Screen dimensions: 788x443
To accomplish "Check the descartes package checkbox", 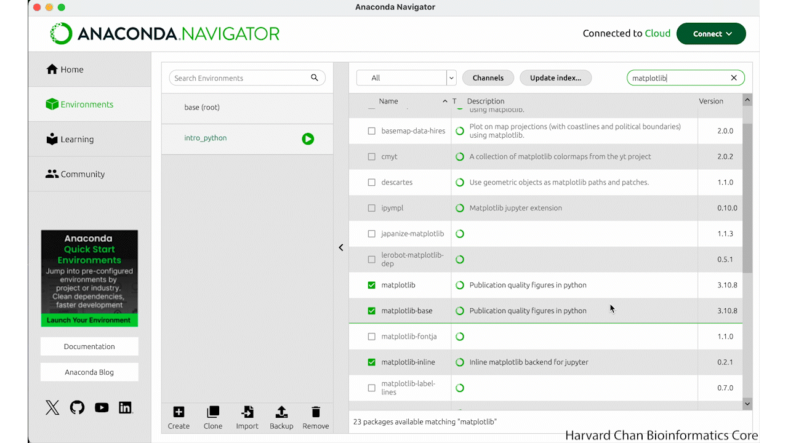I will tap(371, 183).
